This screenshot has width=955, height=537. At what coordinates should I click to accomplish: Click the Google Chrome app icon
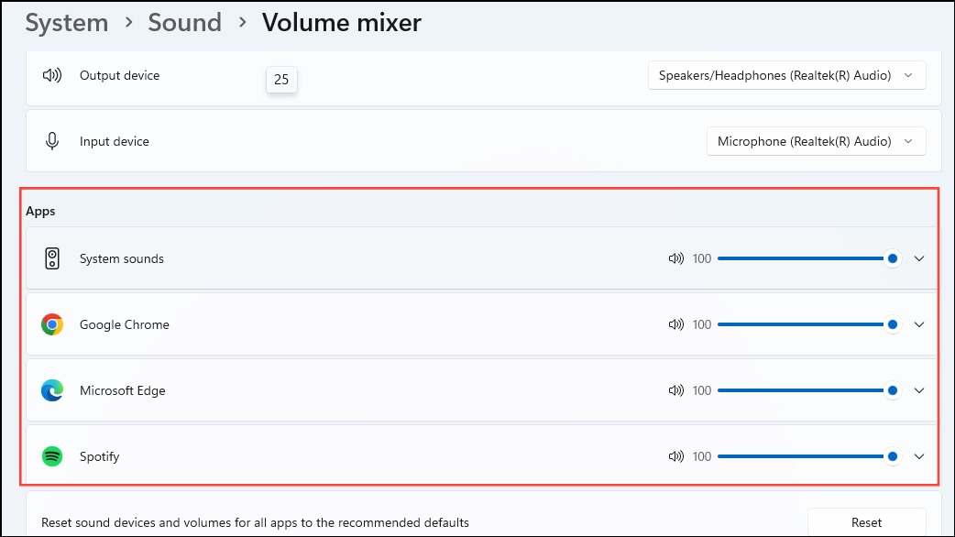[52, 324]
